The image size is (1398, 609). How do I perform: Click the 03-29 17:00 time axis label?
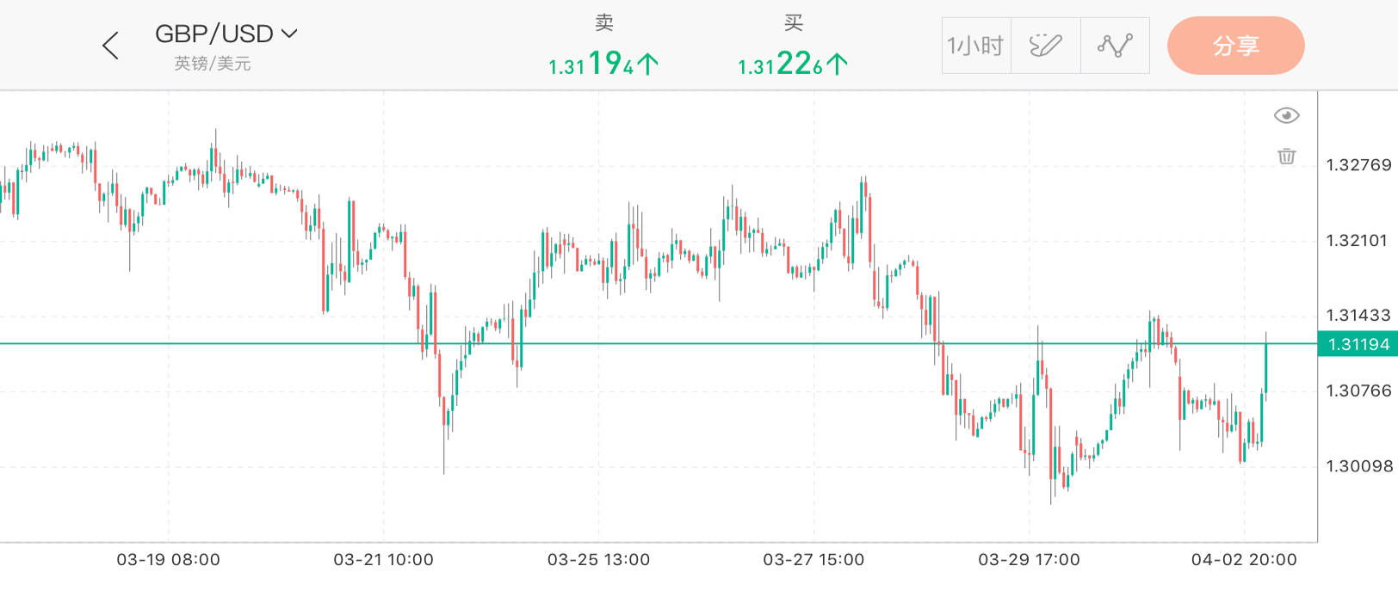1029,560
